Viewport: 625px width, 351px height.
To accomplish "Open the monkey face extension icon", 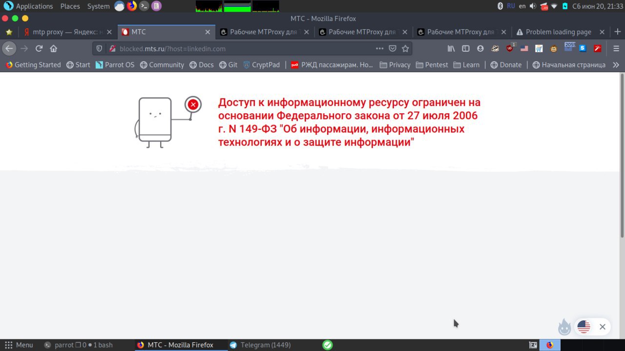I will [x=554, y=48].
